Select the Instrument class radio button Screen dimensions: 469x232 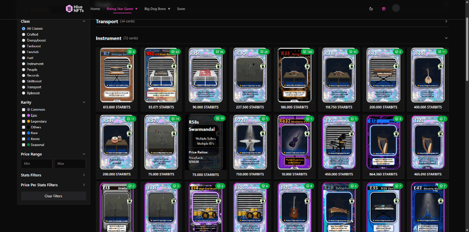[x=23, y=63]
